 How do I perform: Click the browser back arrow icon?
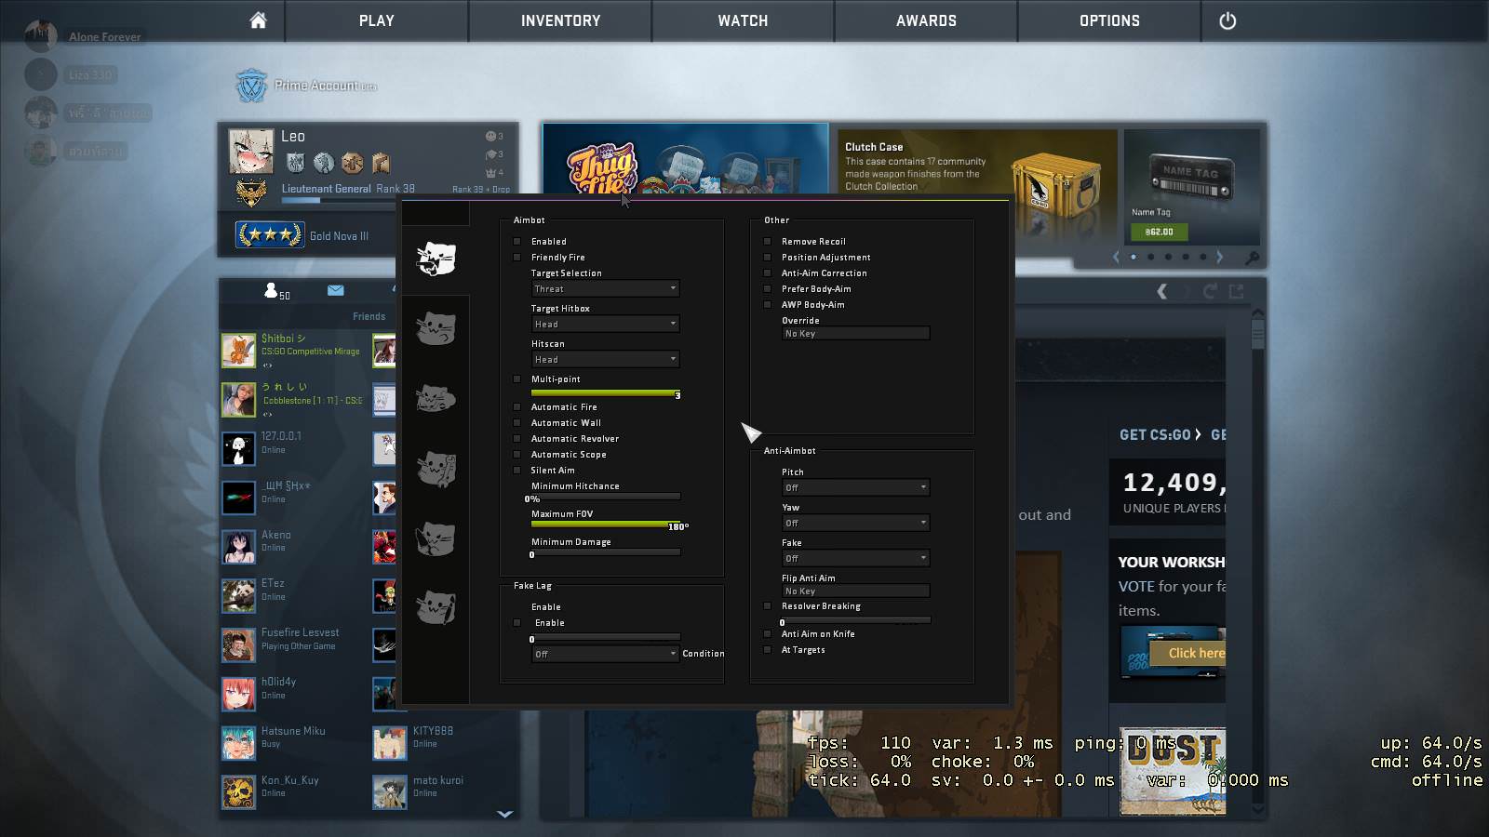pos(1161,292)
